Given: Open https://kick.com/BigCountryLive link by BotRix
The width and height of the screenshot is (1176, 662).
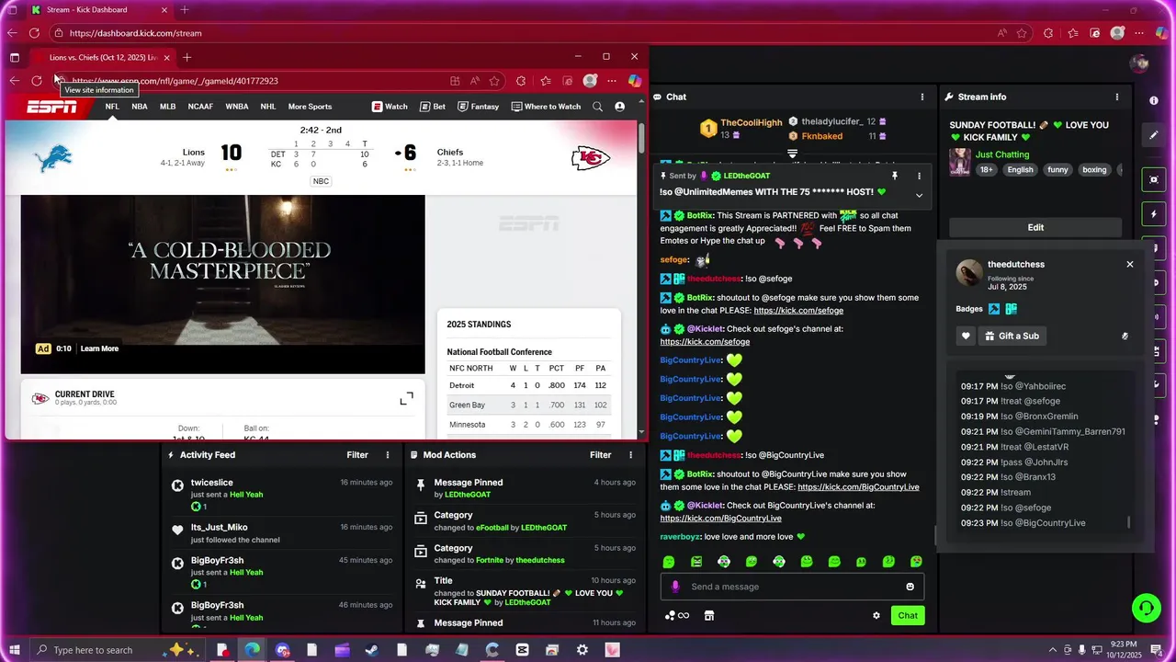Looking at the screenshot, I should [858, 487].
